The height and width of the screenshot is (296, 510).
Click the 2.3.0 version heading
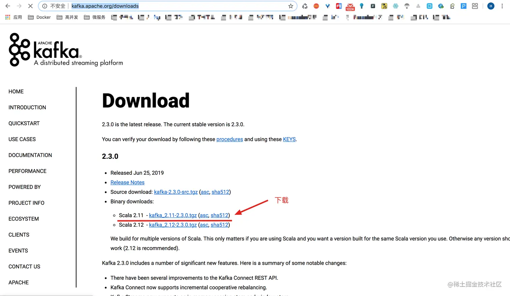click(110, 156)
